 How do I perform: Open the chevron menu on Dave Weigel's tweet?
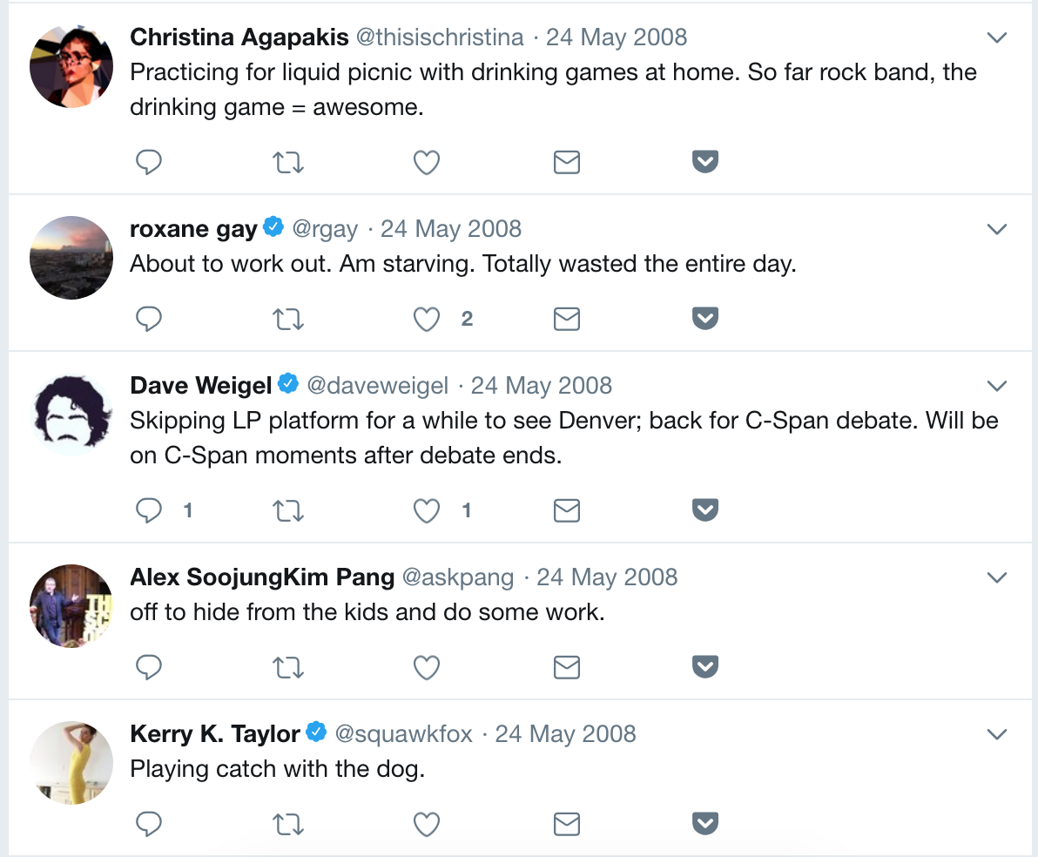coord(997,386)
